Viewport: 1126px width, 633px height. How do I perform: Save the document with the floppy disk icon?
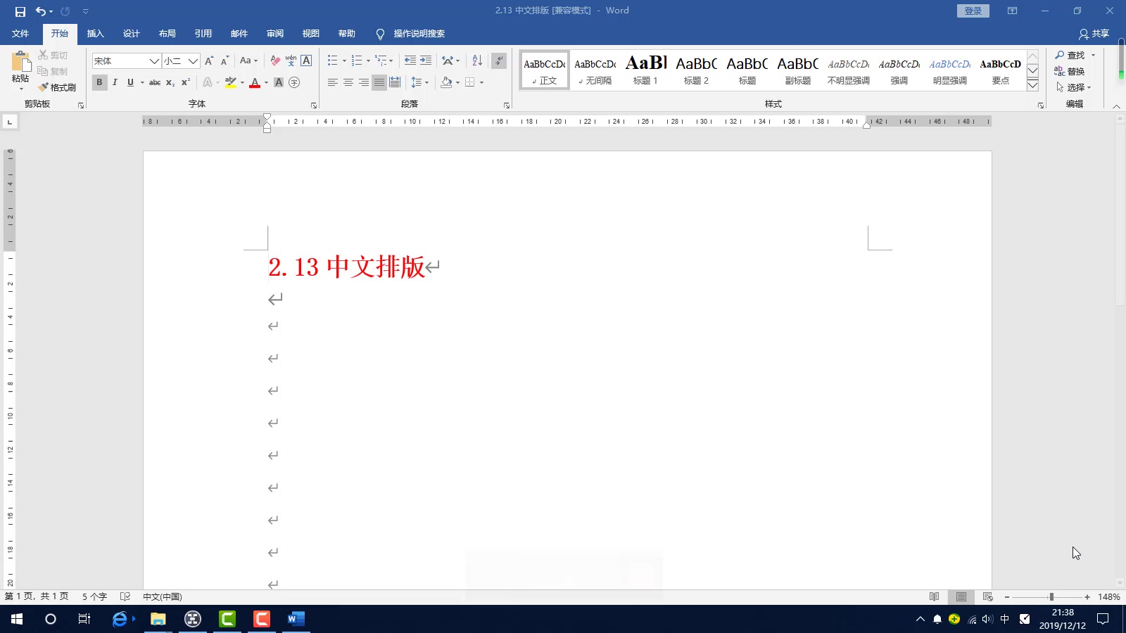20,11
